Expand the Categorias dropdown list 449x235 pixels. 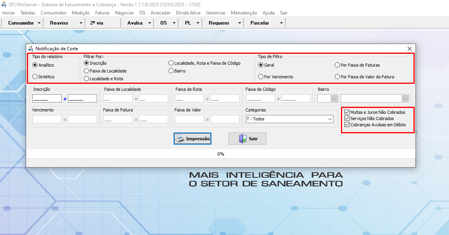click(x=330, y=119)
